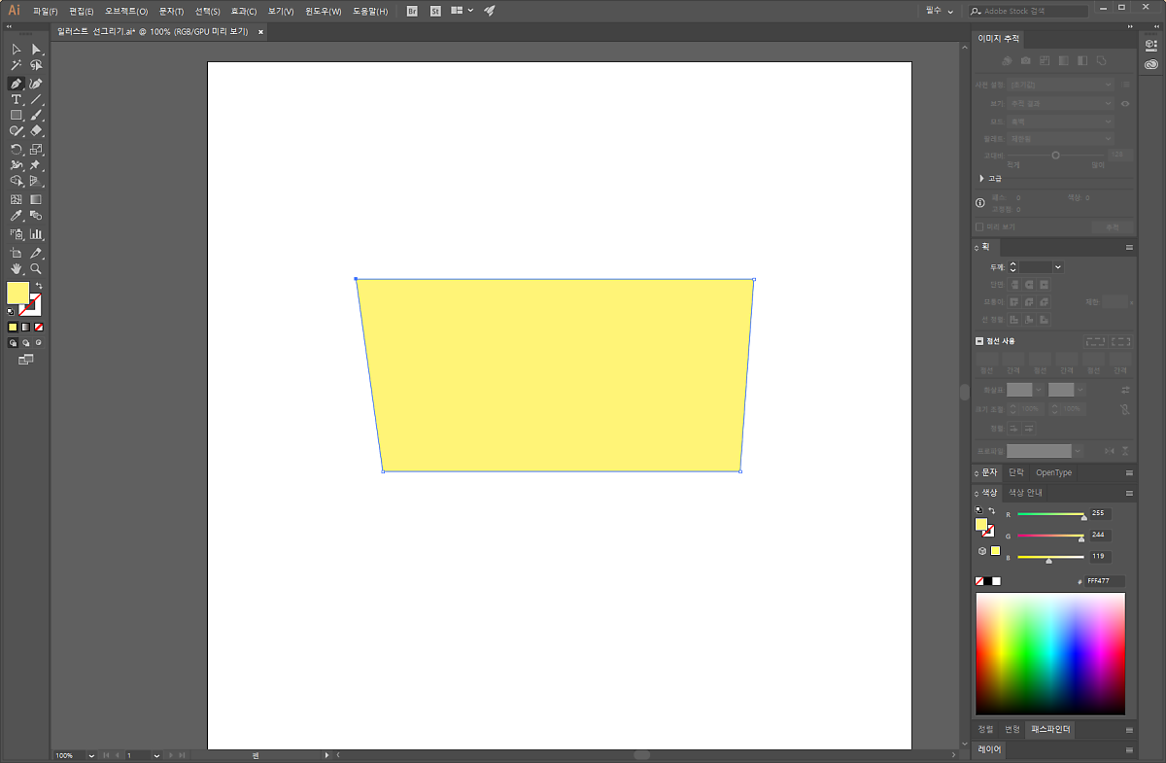Select the Direct Selection tool
This screenshot has height=763, width=1166.
click(36, 50)
